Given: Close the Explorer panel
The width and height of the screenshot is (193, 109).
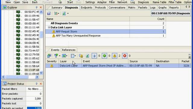Looking at the screenshot, I should (x=41, y=7).
